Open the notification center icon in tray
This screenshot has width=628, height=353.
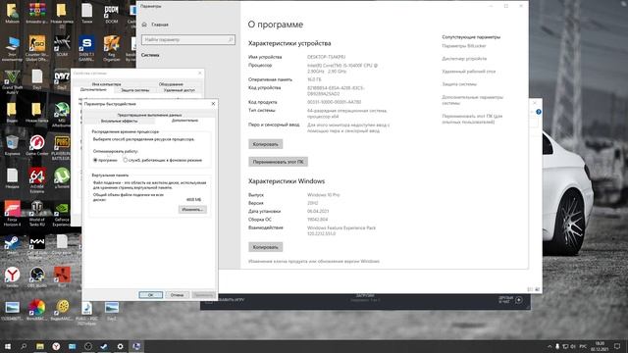click(x=617, y=346)
